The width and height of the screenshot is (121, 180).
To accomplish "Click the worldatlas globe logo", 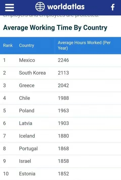I will pos(40,7).
